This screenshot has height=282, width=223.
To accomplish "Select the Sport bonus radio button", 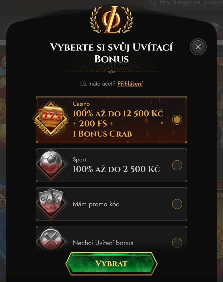I will (x=177, y=165).
